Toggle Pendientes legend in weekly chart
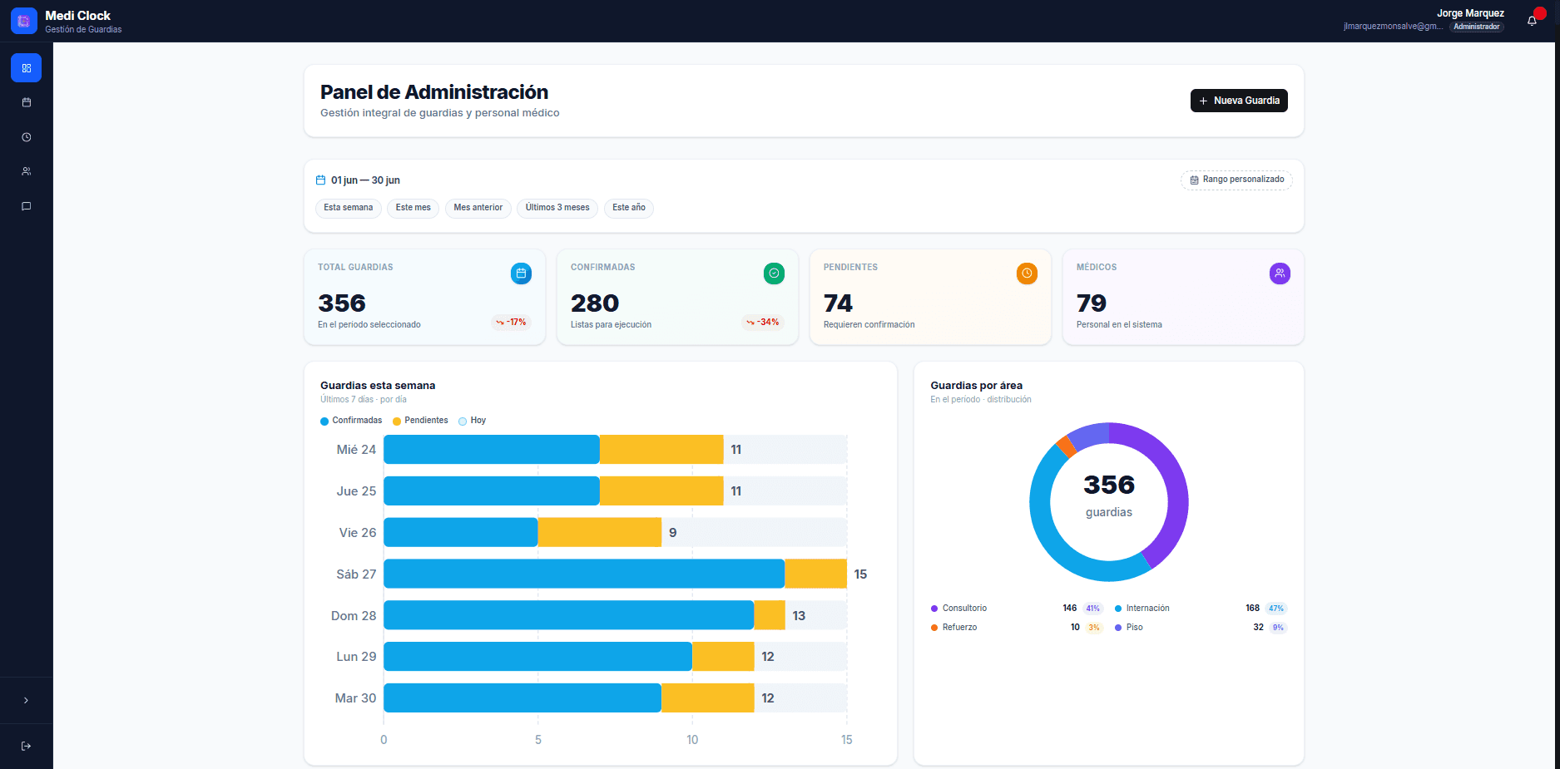The height and width of the screenshot is (769, 1560). (420, 421)
